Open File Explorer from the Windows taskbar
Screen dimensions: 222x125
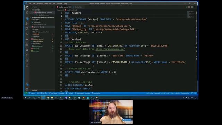52,98
